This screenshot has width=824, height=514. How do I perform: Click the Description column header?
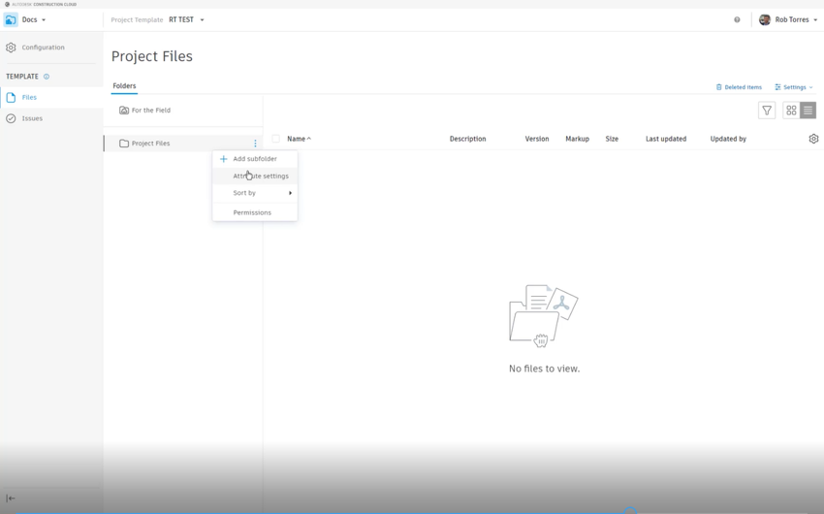click(x=467, y=139)
